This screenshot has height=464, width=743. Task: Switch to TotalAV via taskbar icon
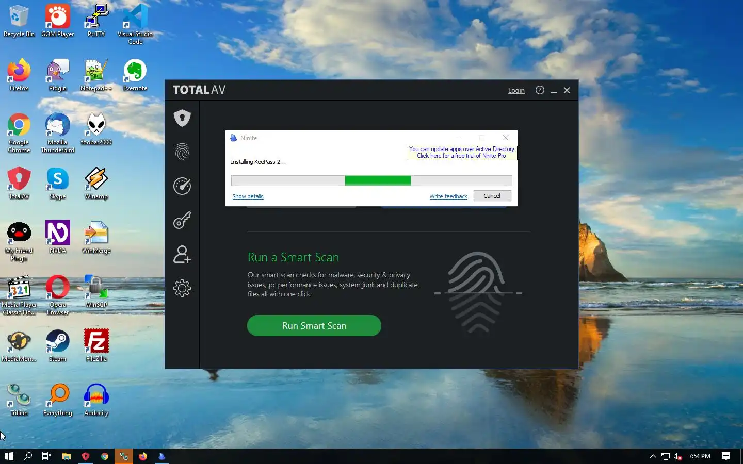click(86, 456)
